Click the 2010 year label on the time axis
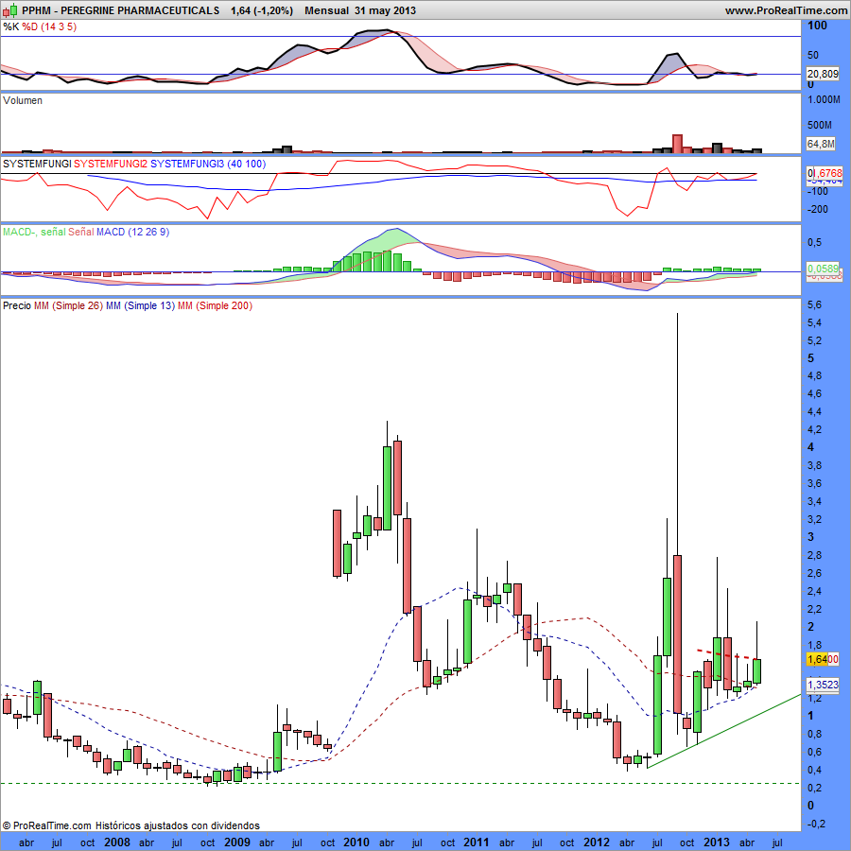This screenshot has height=851, width=851. (x=356, y=842)
